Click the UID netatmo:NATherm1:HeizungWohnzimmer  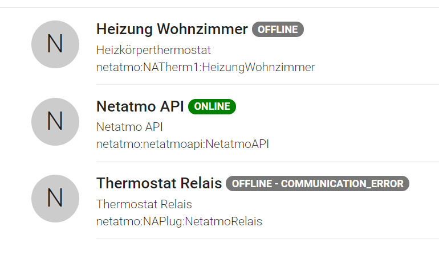[x=205, y=67]
